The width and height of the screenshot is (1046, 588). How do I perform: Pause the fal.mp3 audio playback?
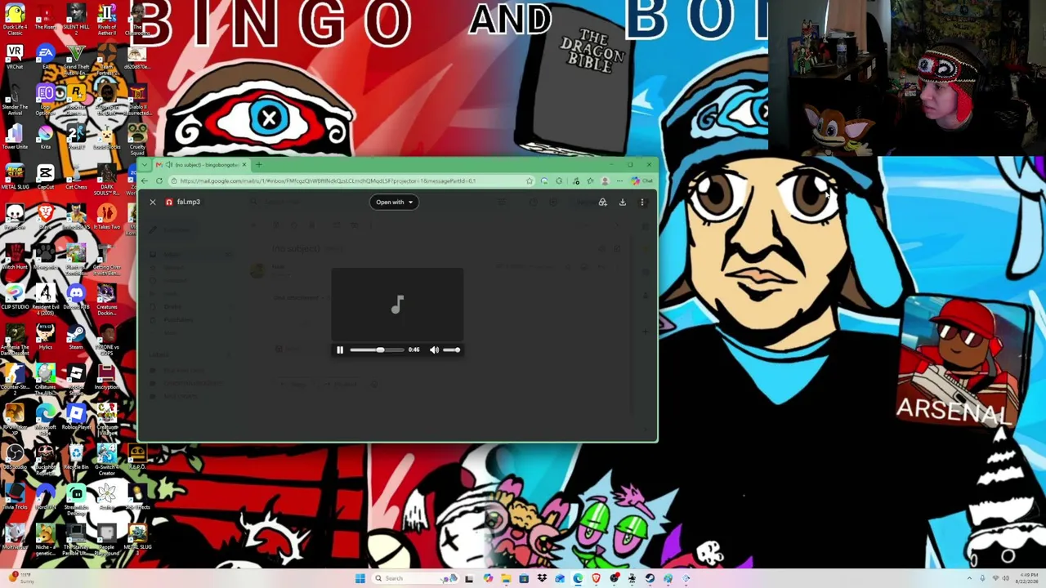[340, 350]
